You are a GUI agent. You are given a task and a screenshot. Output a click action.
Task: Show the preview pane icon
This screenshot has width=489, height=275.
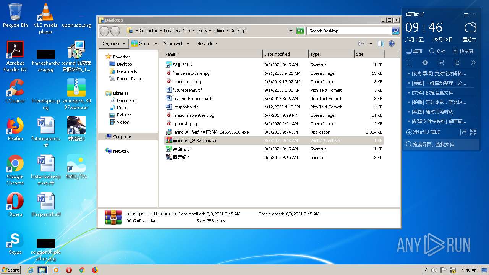(x=381, y=44)
